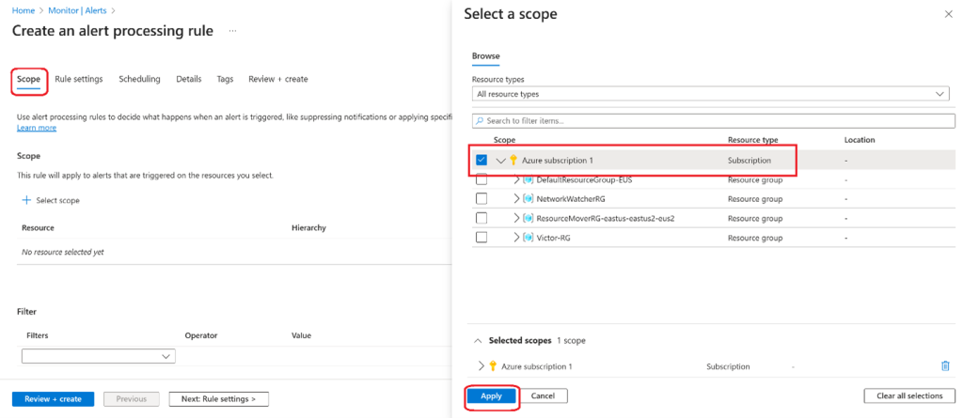Delete selected scope using trash icon

point(945,365)
